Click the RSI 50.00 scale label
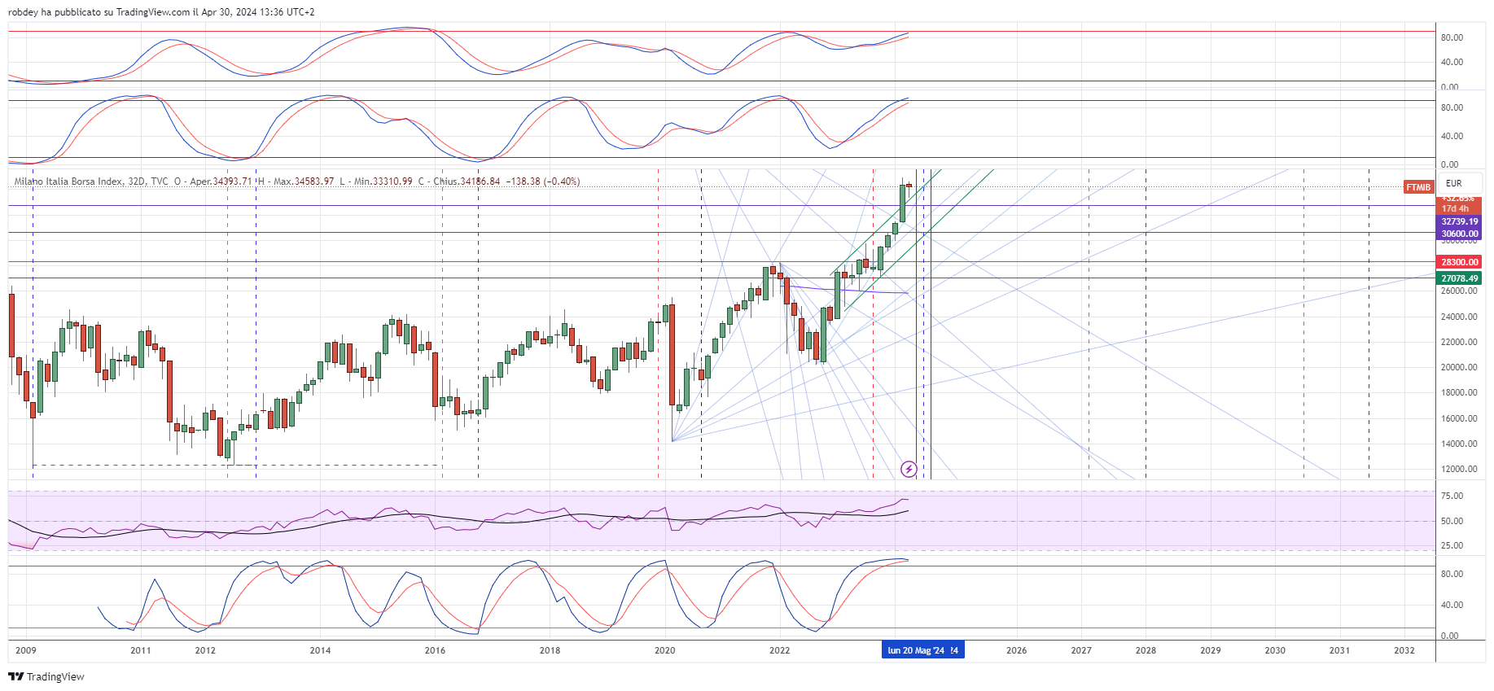1494x691 pixels. [1452, 521]
